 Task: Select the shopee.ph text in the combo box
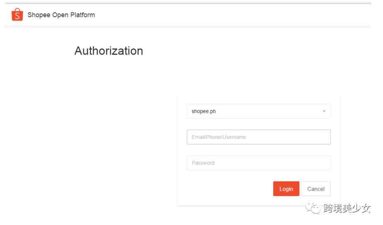203,111
